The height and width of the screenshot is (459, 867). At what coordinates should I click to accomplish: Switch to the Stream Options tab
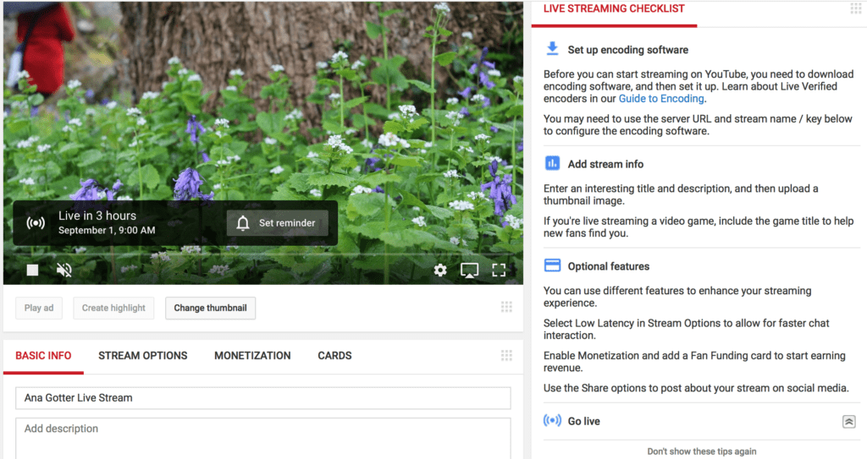tap(142, 356)
